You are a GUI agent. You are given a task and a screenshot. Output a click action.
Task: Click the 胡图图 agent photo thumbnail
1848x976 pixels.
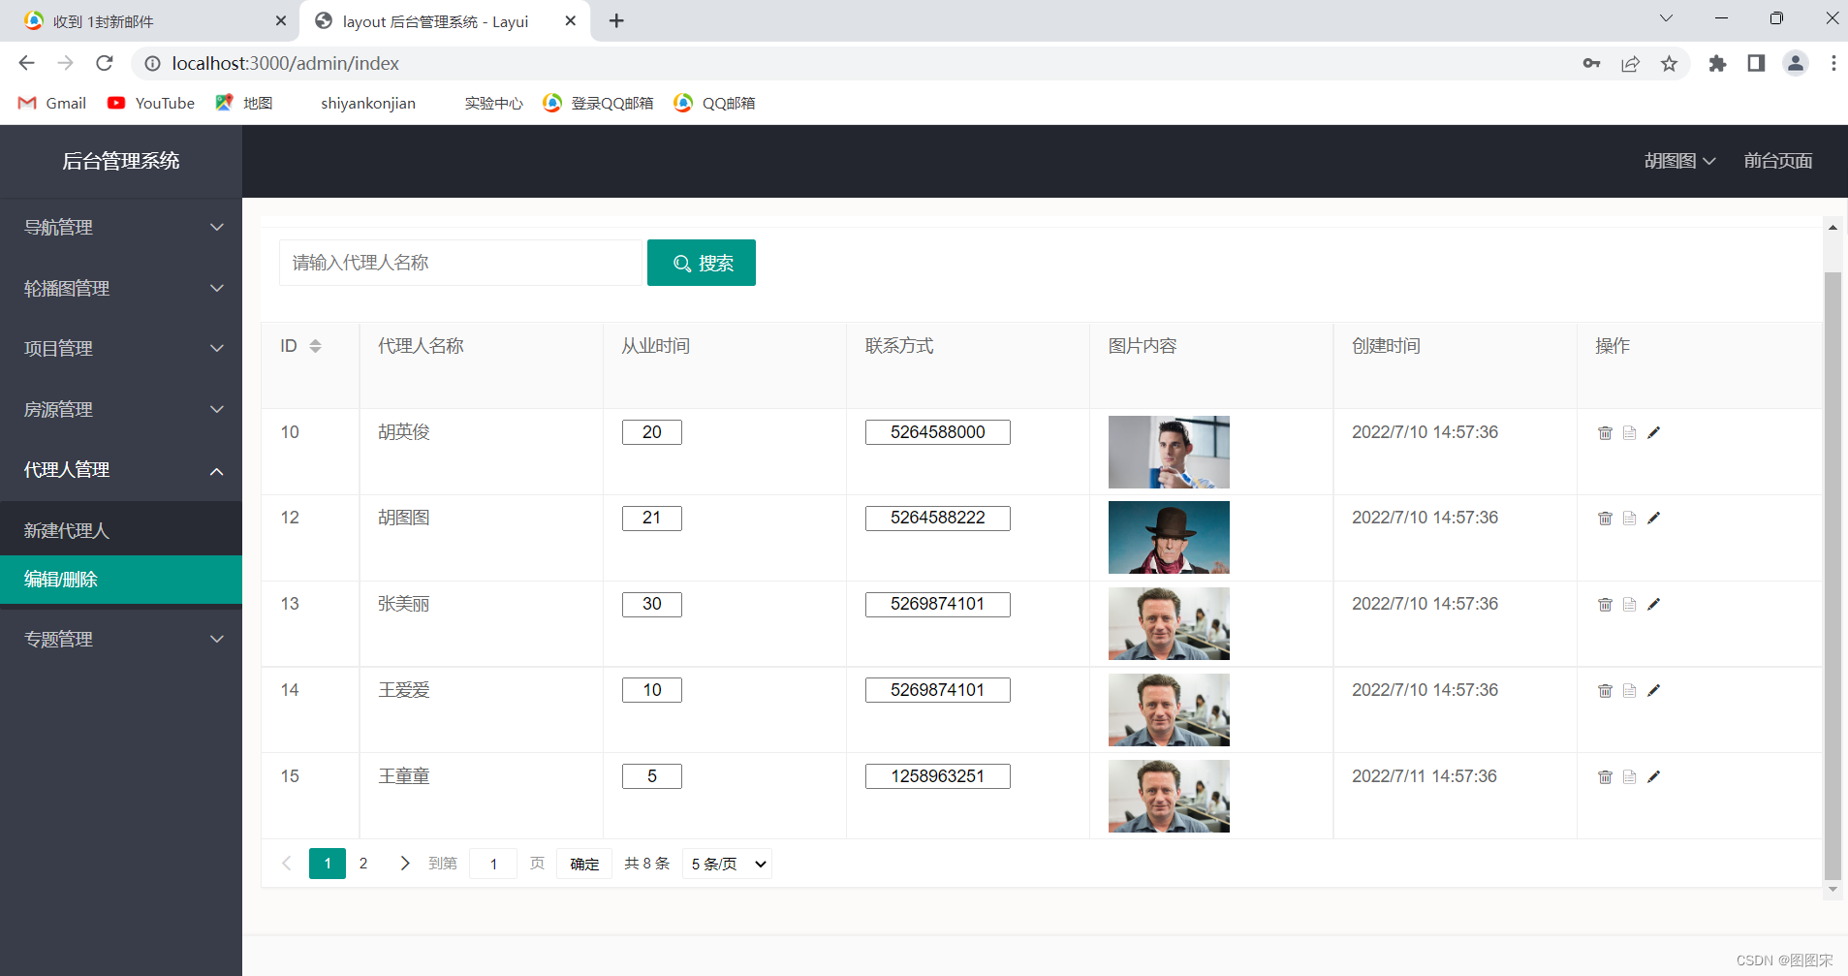click(x=1168, y=537)
